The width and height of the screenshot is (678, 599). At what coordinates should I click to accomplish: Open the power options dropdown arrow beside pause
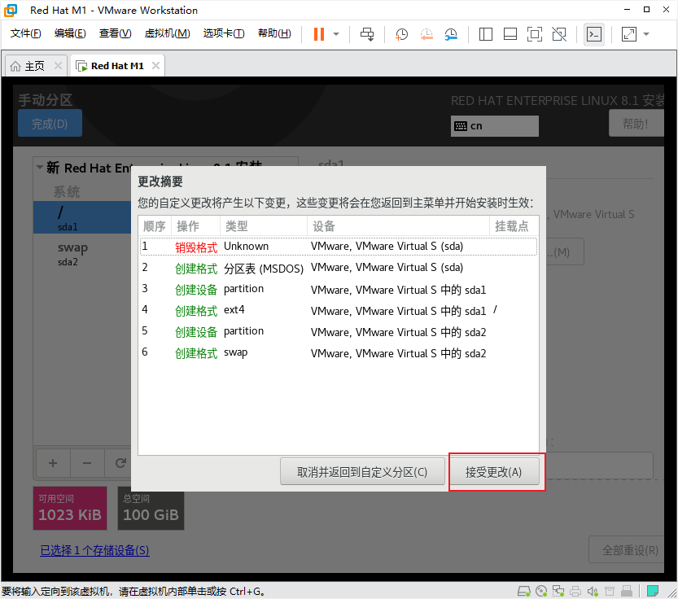[x=336, y=34]
